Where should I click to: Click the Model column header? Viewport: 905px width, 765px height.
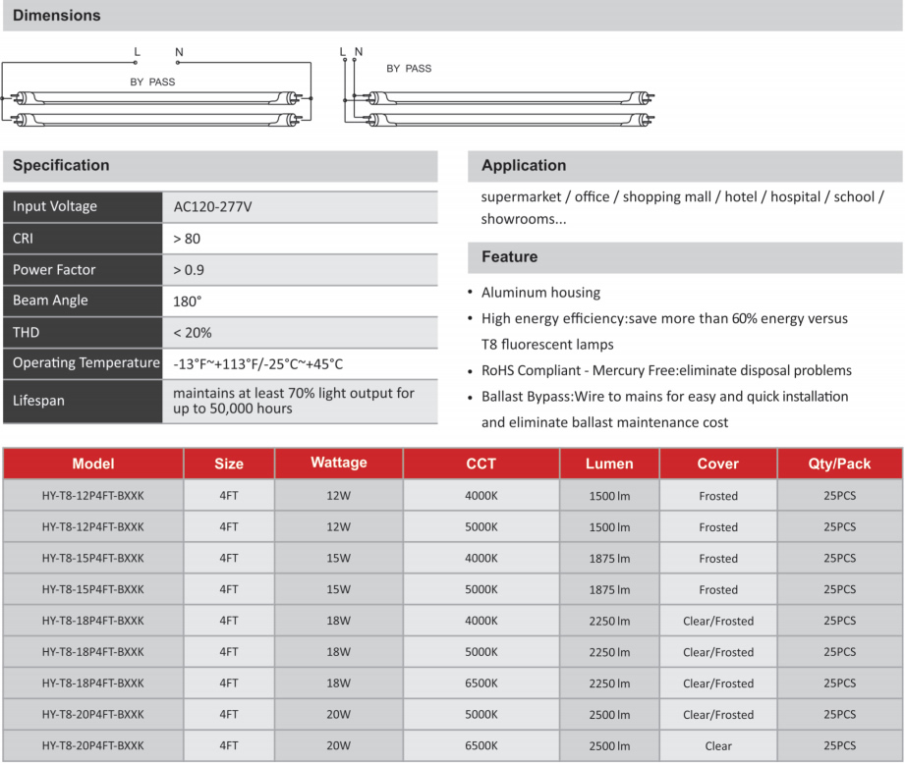(93, 464)
